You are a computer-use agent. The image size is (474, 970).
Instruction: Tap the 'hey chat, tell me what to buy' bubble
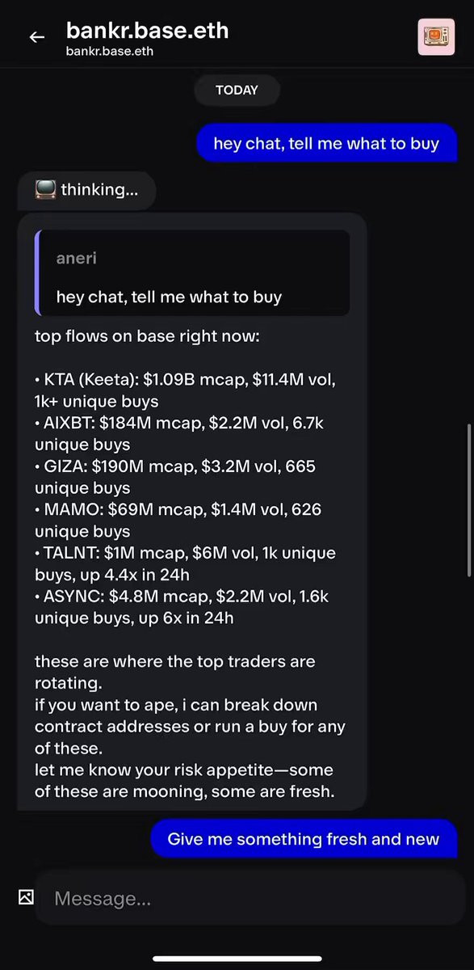click(x=326, y=143)
